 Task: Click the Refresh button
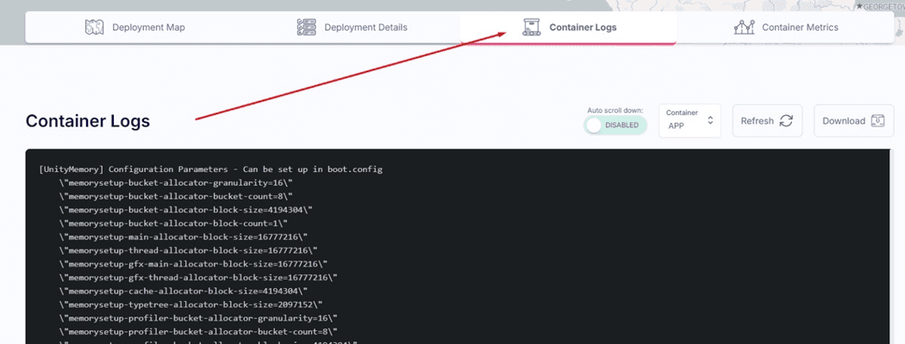pos(767,120)
